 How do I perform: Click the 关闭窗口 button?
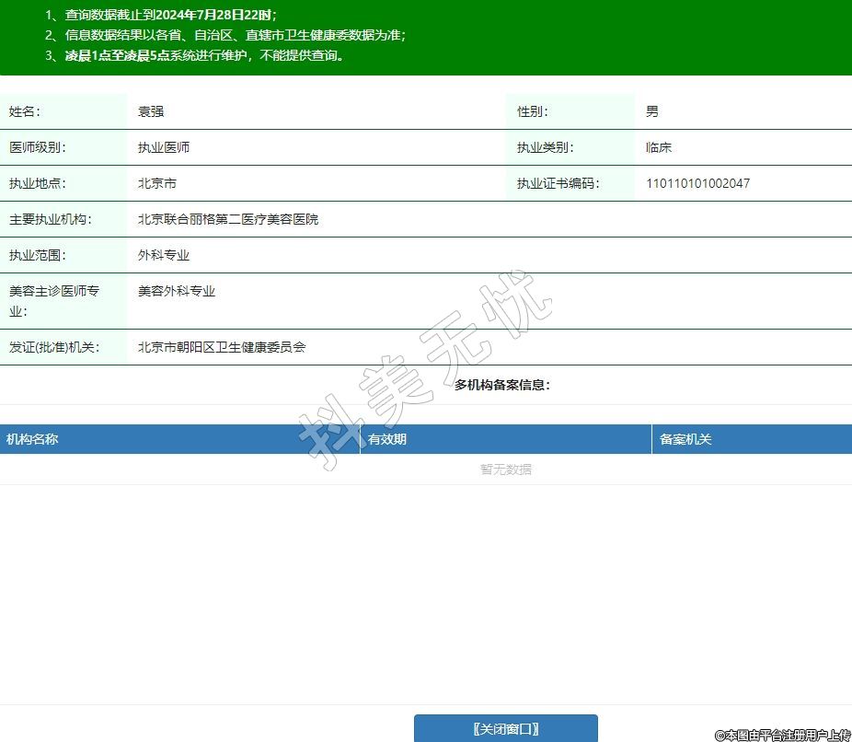tap(505, 728)
